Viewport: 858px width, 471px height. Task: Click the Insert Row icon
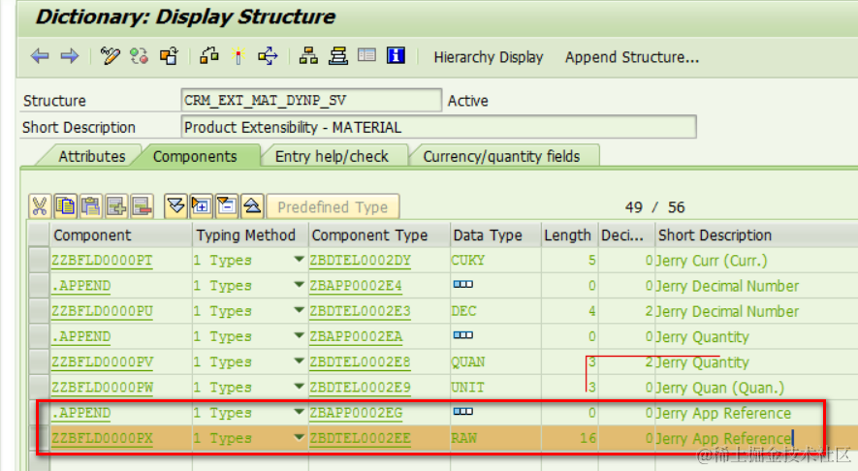pyautogui.click(x=116, y=206)
